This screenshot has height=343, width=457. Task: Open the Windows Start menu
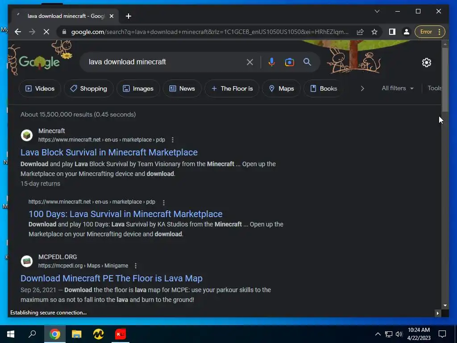(11, 334)
